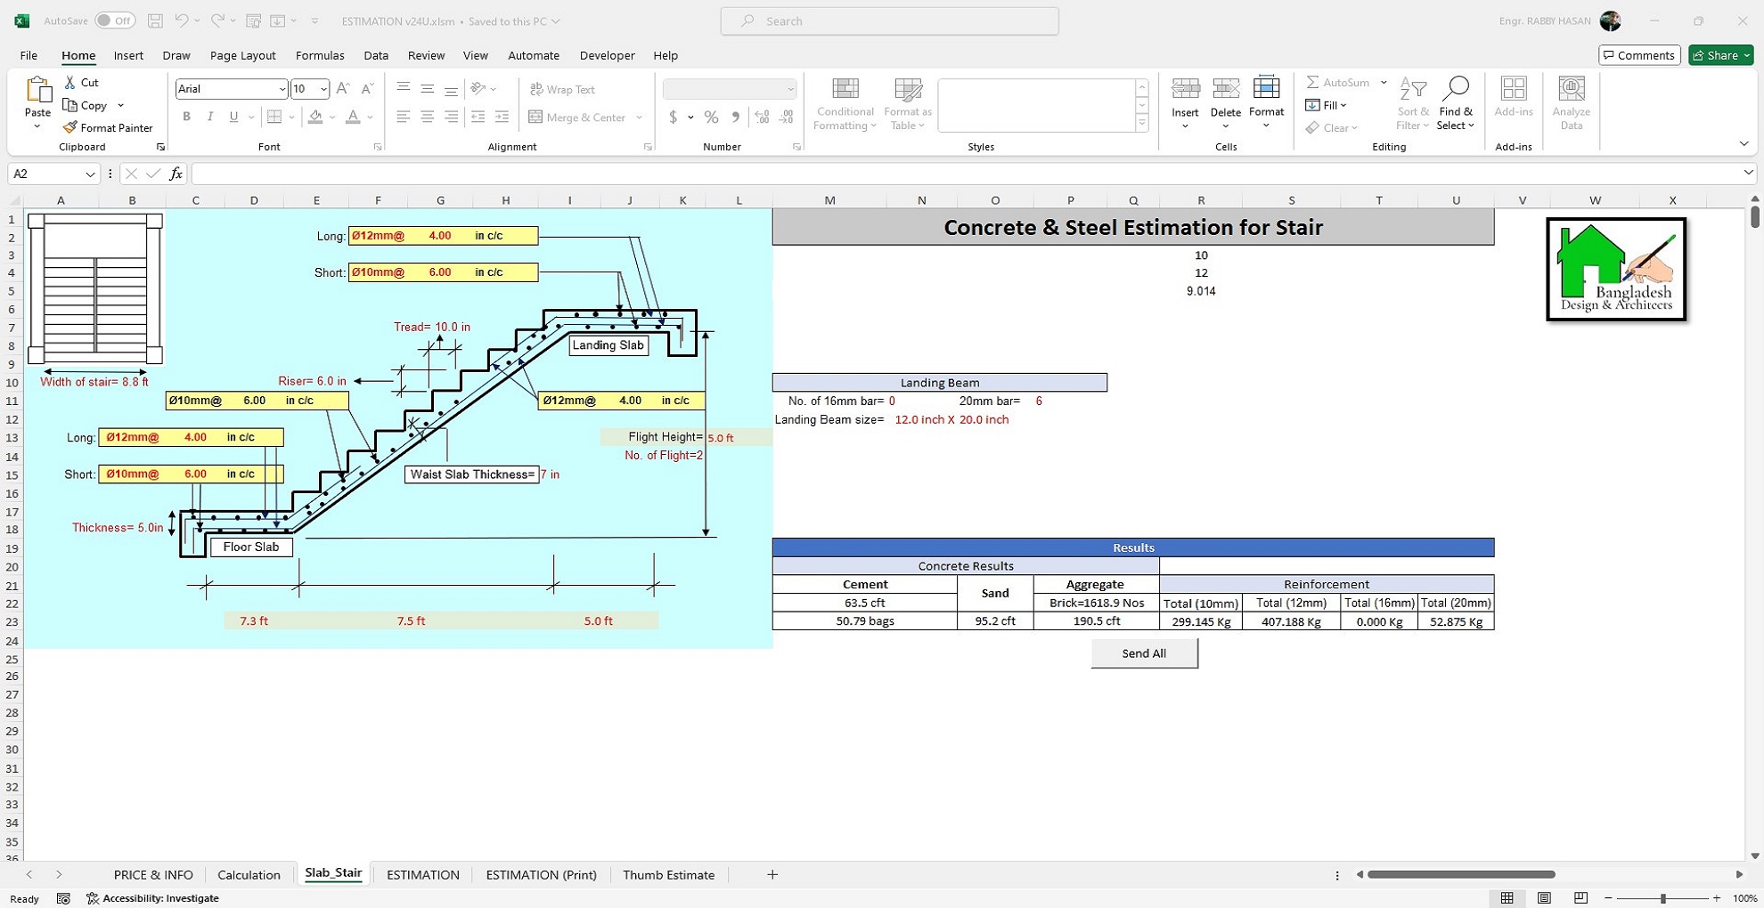Open the Arial font name dropdown
The image size is (1764, 908).
click(x=282, y=89)
